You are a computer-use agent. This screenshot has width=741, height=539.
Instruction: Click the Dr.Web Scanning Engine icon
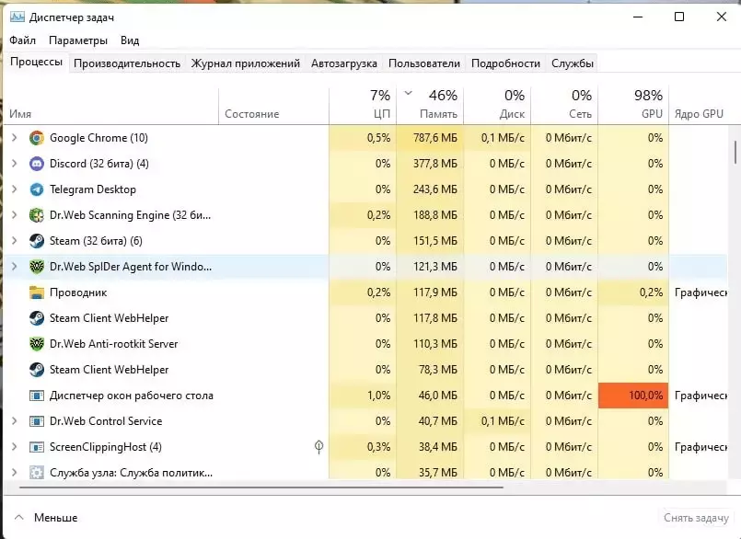click(37, 215)
